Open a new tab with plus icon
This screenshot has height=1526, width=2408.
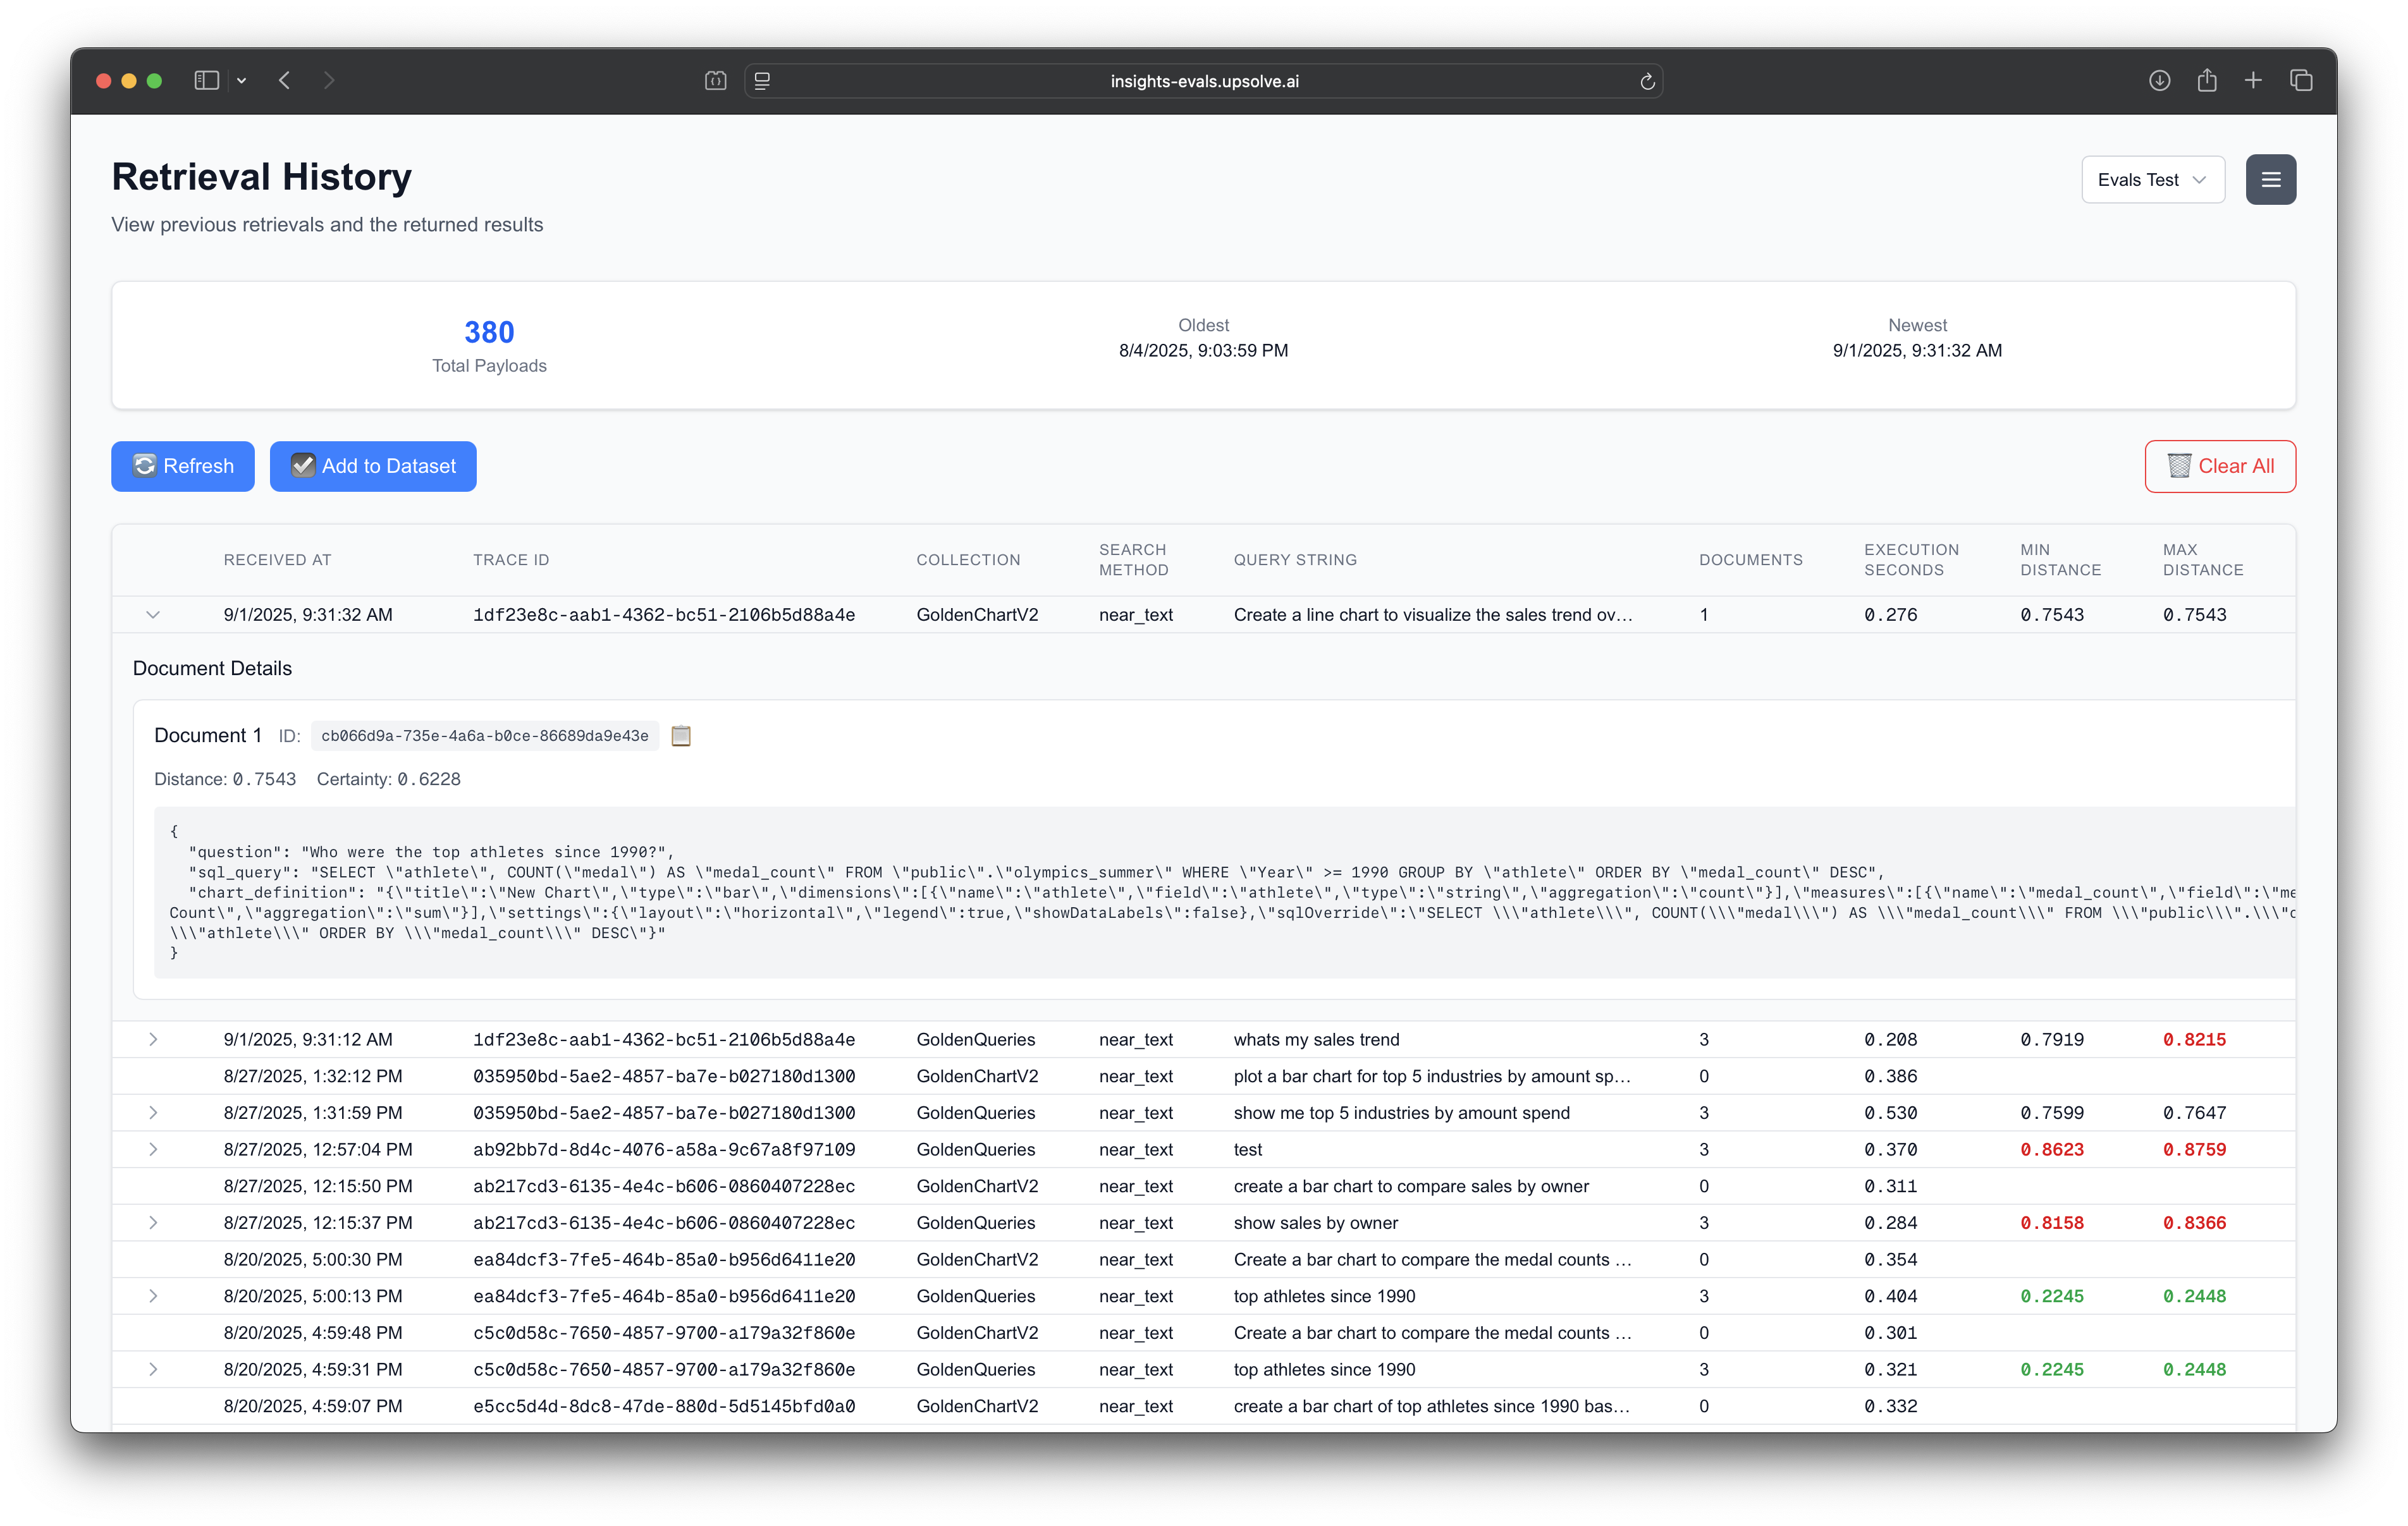pyautogui.click(x=2253, y=81)
